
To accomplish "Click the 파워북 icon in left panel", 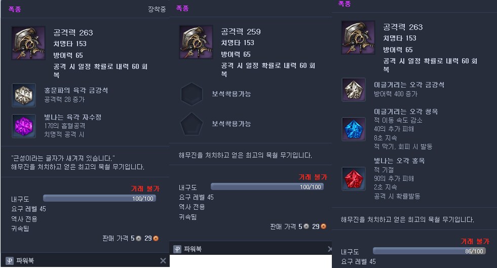I will click(x=10, y=261).
